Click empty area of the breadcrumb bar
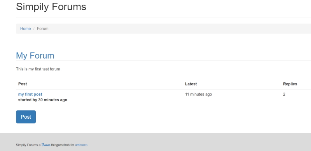 pyautogui.click(x=178, y=29)
